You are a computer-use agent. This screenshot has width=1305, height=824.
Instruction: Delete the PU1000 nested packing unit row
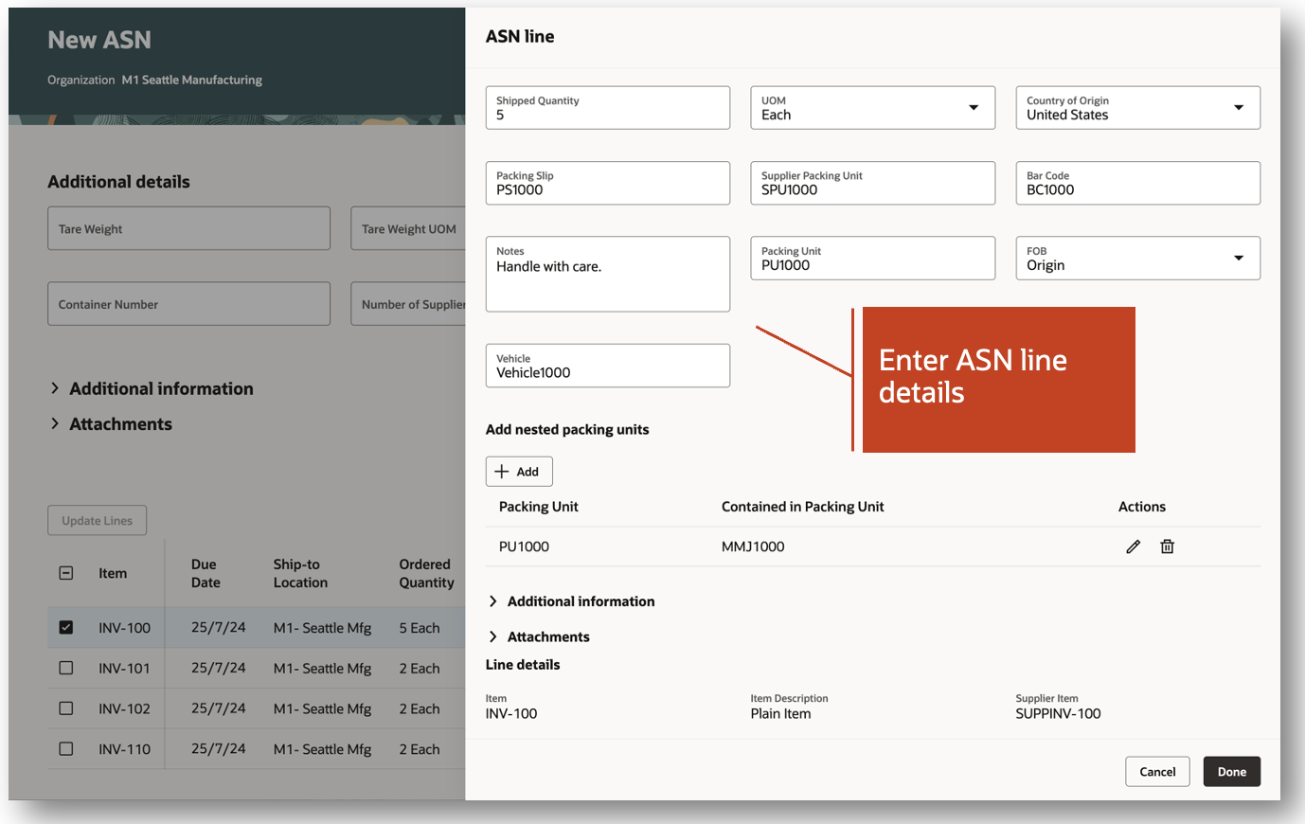[x=1167, y=546]
